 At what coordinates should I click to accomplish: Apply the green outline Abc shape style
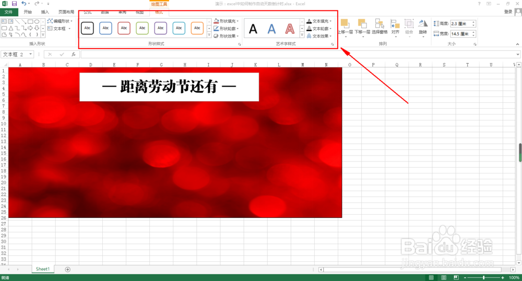pyautogui.click(x=142, y=28)
